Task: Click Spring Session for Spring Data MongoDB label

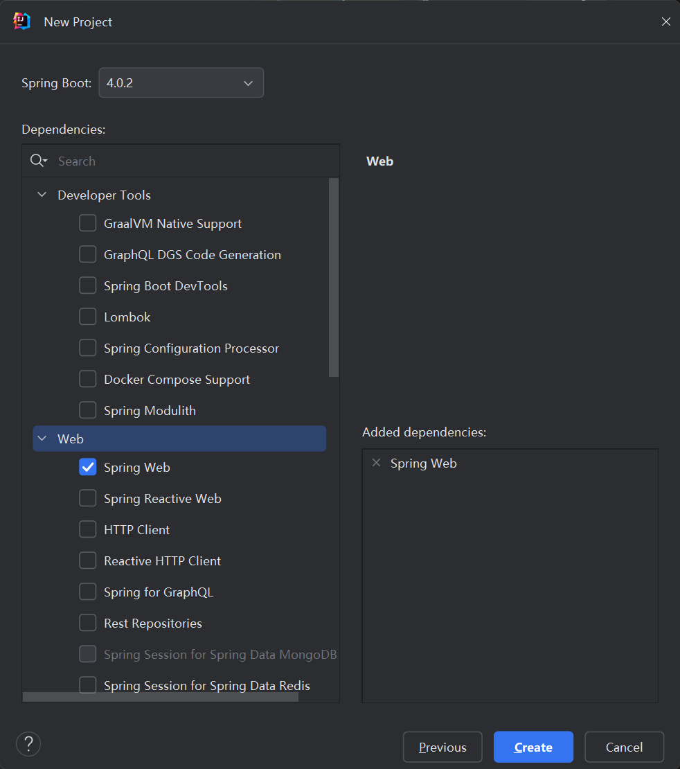Action: (220, 655)
